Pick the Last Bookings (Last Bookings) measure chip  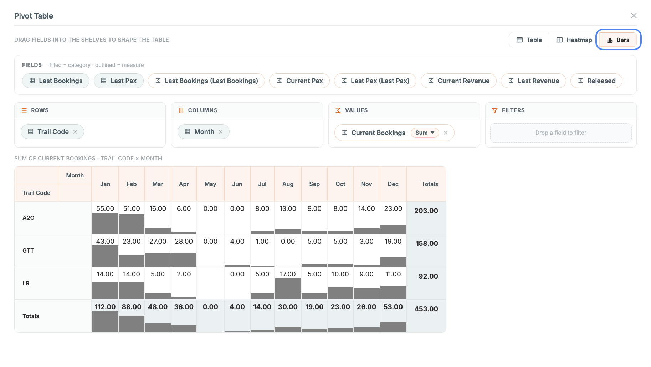pyautogui.click(x=206, y=81)
